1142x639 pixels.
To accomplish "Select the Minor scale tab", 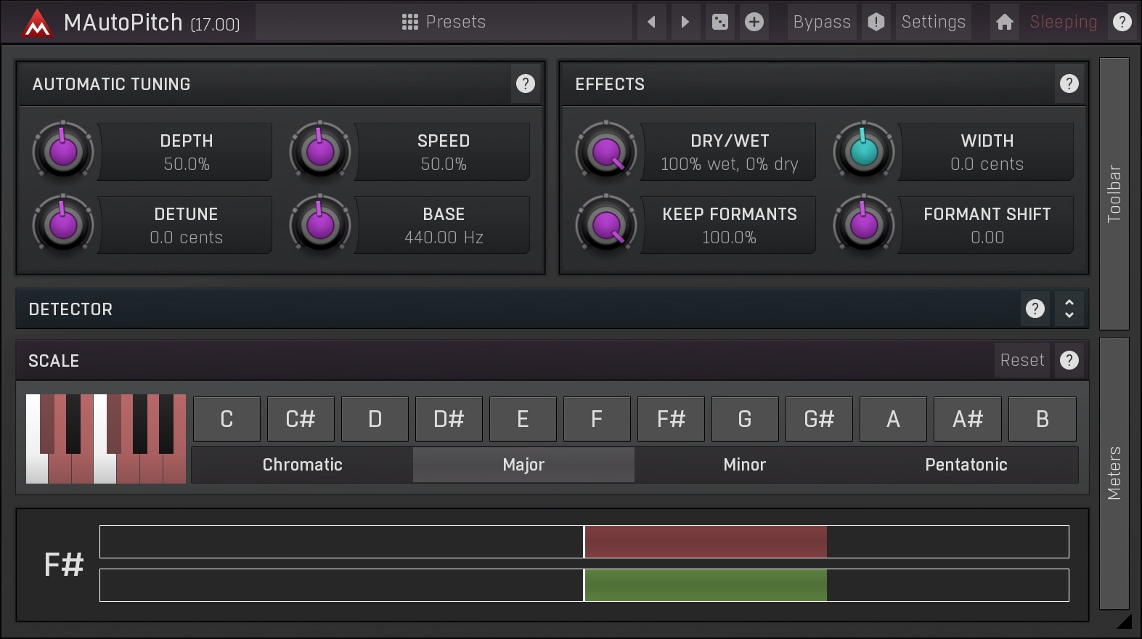I will 744,465.
